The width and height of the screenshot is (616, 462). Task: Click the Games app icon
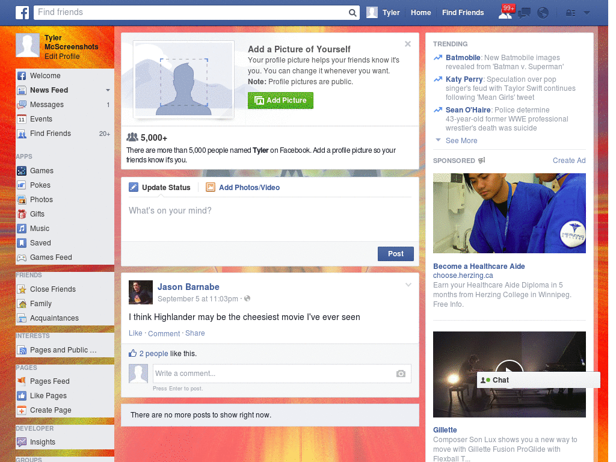click(x=22, y=171)
